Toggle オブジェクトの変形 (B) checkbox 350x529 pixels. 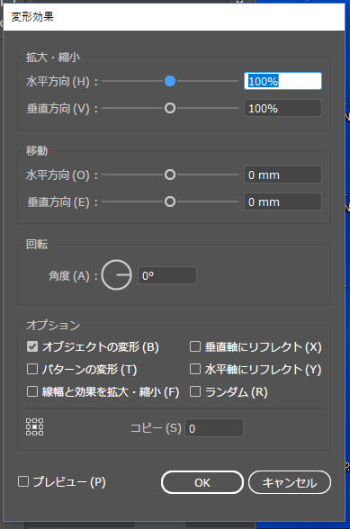32,346
